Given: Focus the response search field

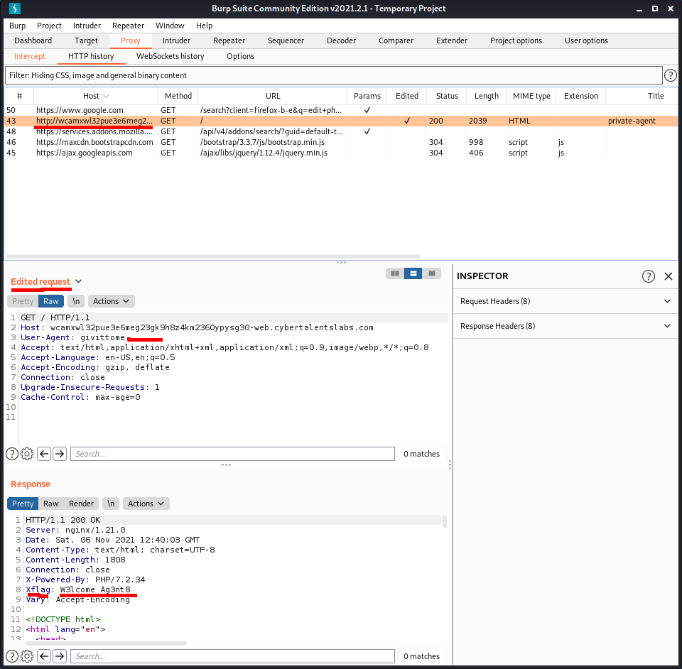Looking at the screenshot, I should click(232, 656).
